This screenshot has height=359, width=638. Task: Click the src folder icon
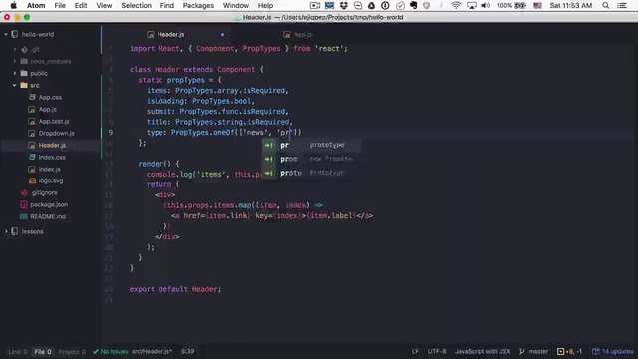pos(24,85)
